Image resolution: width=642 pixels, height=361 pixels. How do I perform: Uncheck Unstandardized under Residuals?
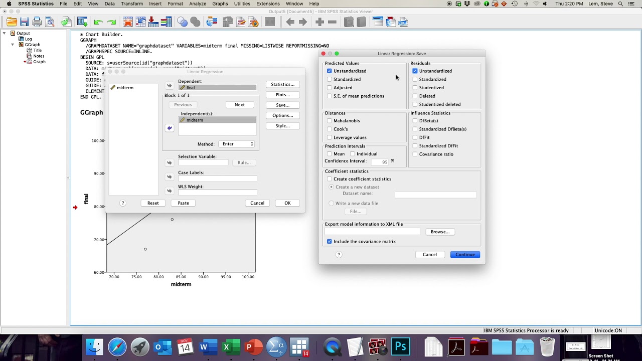coord(415,71)
